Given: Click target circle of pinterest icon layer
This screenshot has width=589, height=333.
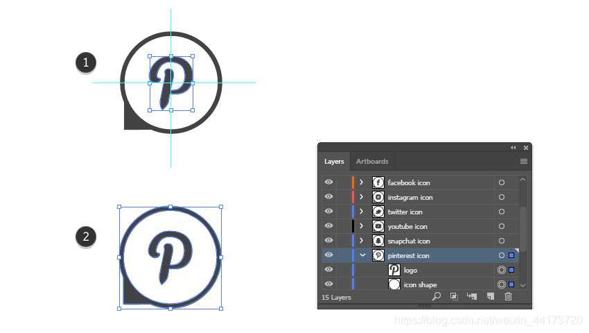Looking at the screenshot, I should [x=502, y=255].
